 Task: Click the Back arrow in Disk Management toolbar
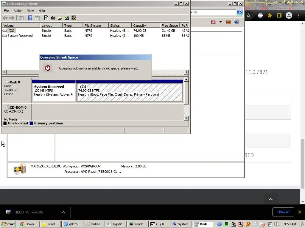(x=5, y=18)
